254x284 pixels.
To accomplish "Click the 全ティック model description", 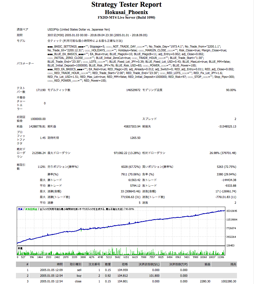I will [x=85, y=41].
